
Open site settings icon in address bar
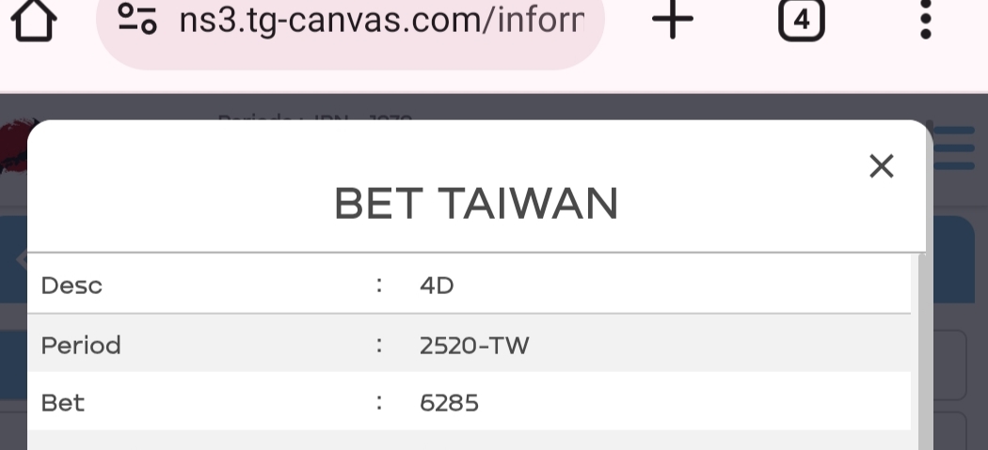pyautogui.click(x=137, y=20)
